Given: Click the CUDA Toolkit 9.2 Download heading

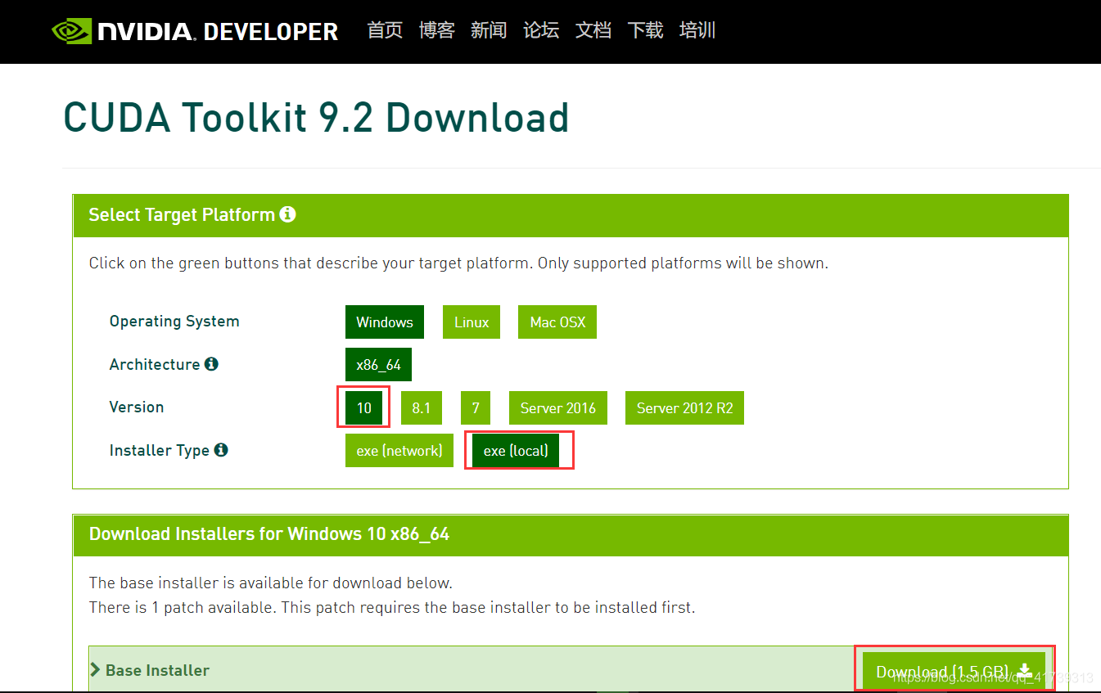Looking at the screenshot, I should [316, 118].
